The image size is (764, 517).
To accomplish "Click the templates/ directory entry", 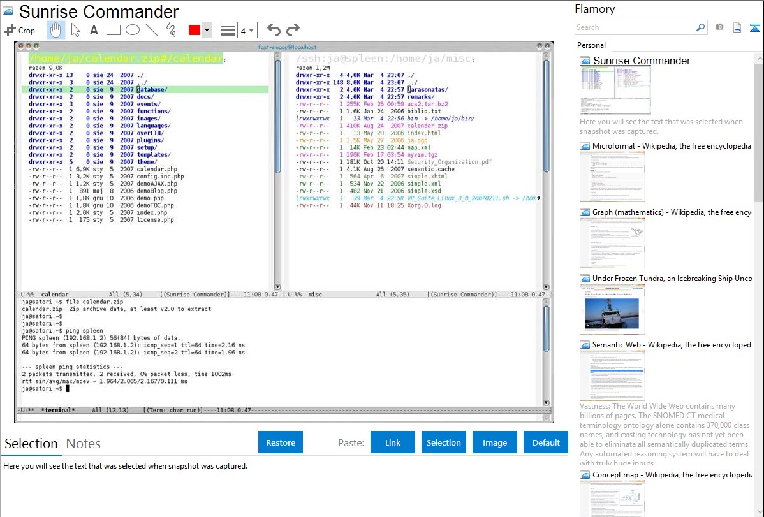I will tap(154, 154).
